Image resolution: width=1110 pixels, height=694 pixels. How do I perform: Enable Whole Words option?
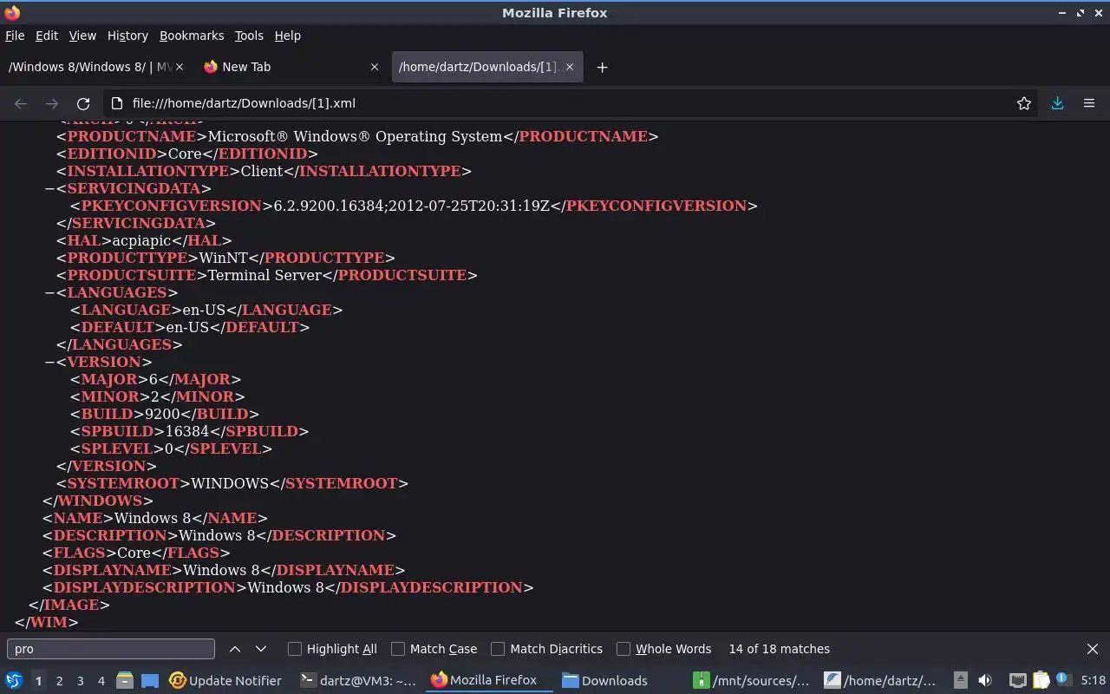[x=624, y=649]
